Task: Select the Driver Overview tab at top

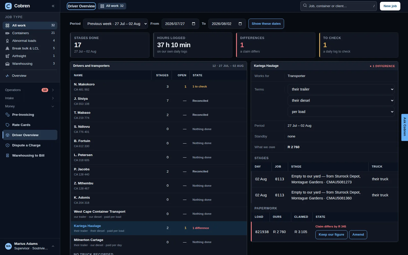Action: 81,6
